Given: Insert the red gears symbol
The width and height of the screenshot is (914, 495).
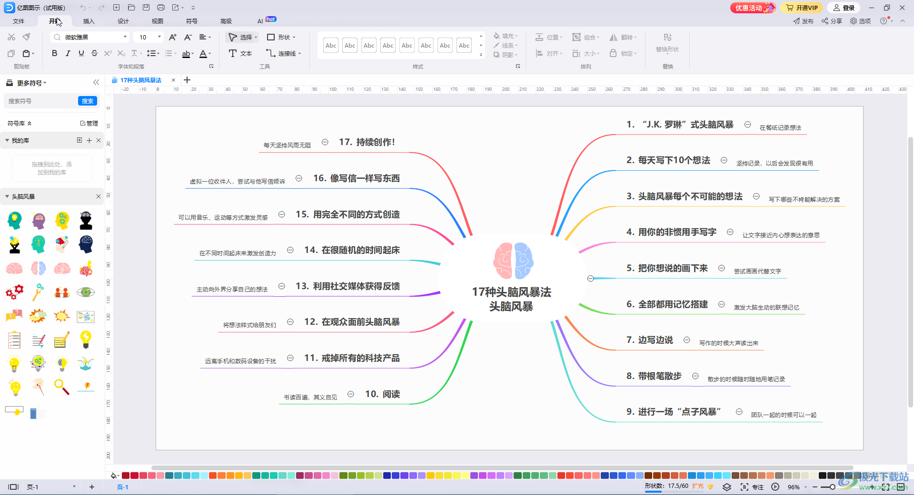Looking at the screenshot, I should 14,292.
